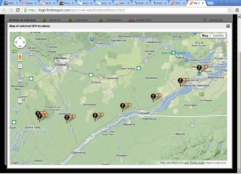
Task: Click the map zoom slider handle
Action: click(20, 81)
